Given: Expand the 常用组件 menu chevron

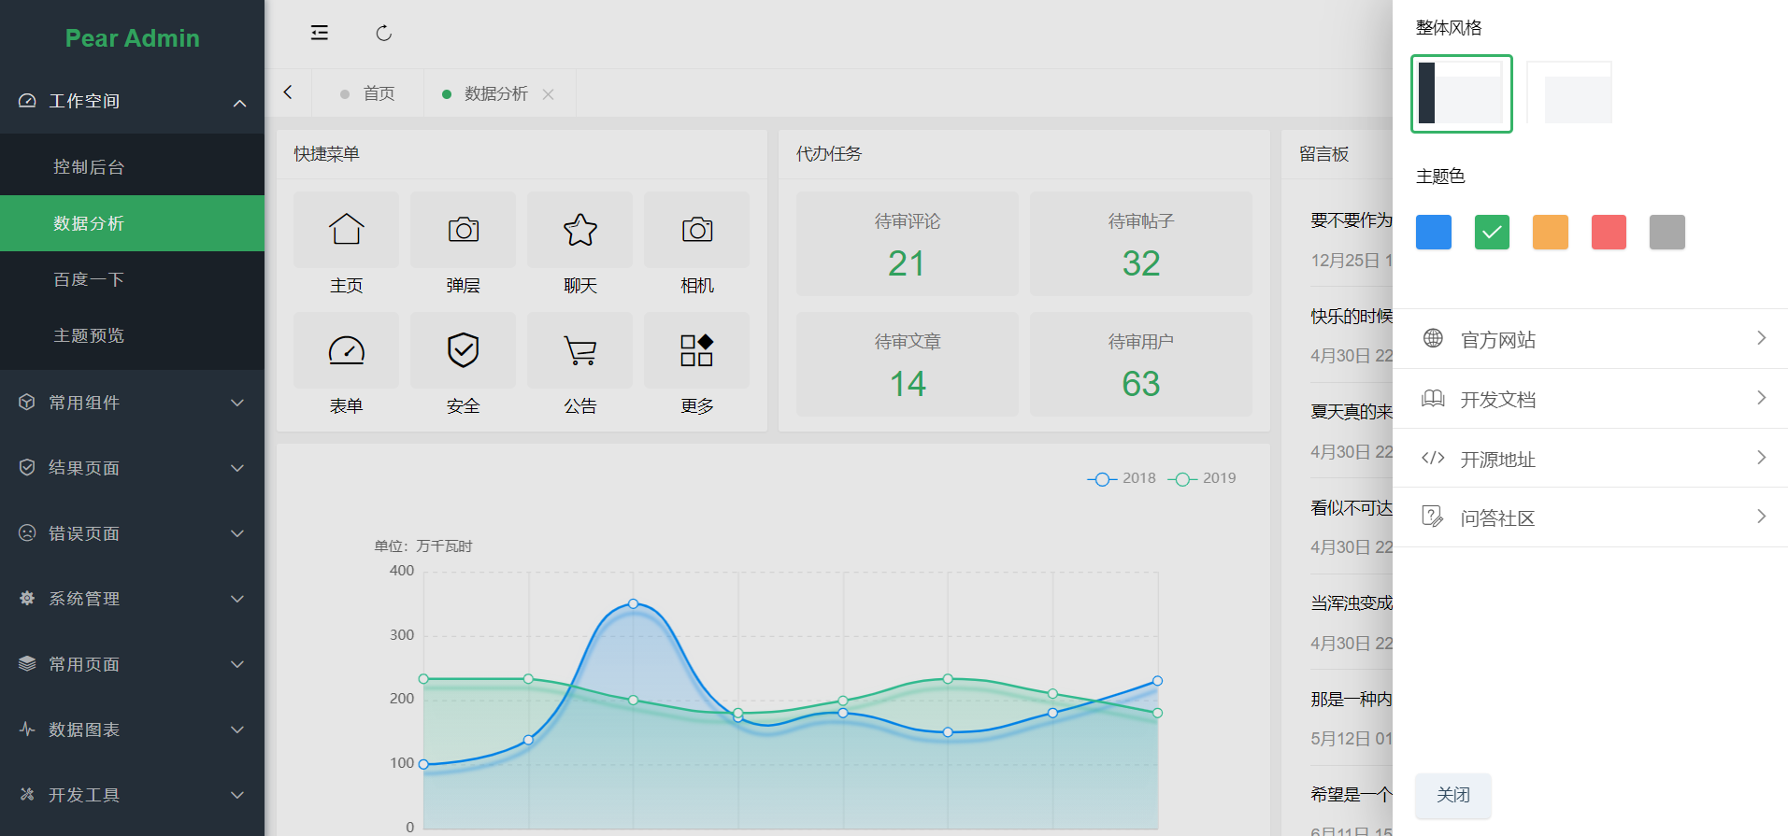Looking at the screenshot, I should (237, 403).
